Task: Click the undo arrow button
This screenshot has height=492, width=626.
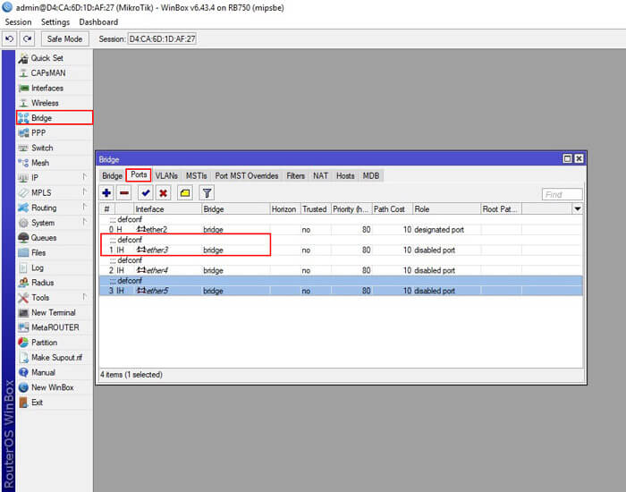Action: coord(10,38)
